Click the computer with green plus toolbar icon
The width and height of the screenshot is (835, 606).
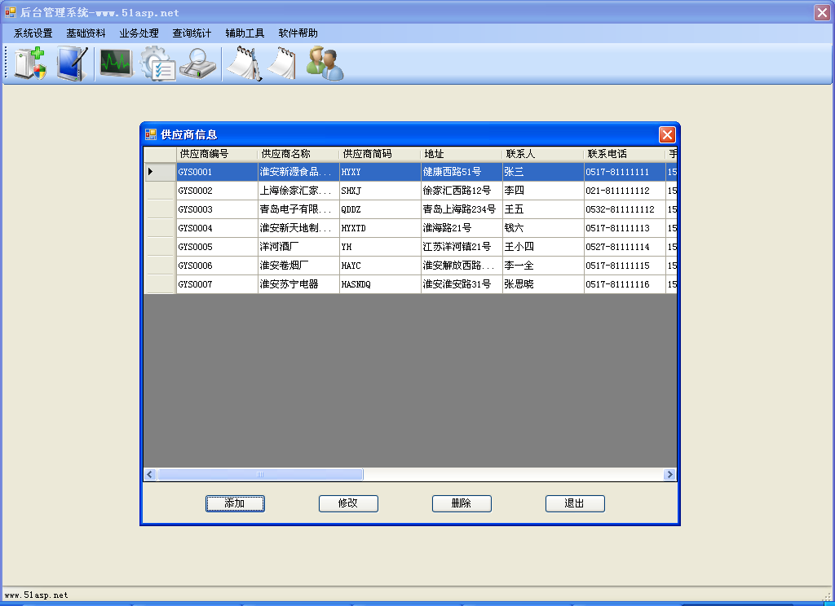point(30,64)
